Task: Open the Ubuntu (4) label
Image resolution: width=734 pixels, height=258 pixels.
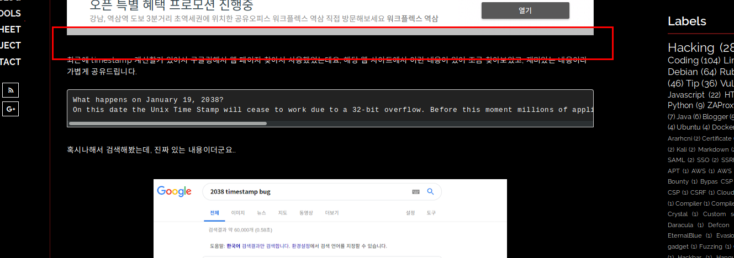Action: pyautogui.click(x=693, y=127)
